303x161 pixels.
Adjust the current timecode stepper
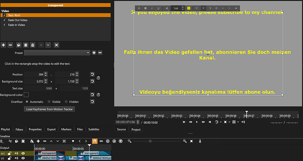pyautogui.click(x=137, y=122)
